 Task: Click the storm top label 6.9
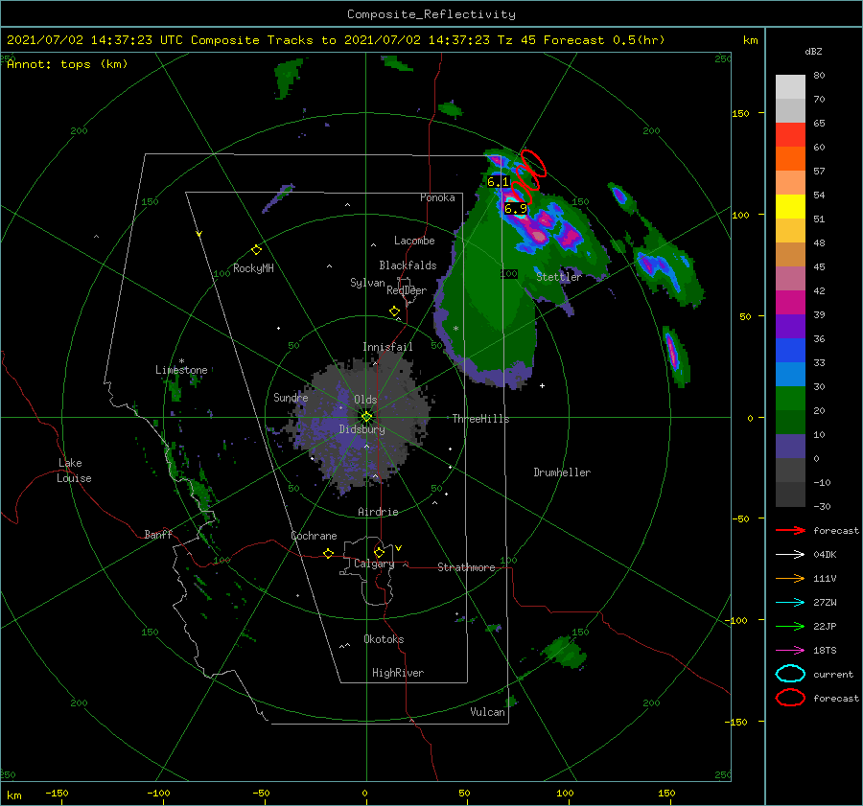click(x=516, y=209)
